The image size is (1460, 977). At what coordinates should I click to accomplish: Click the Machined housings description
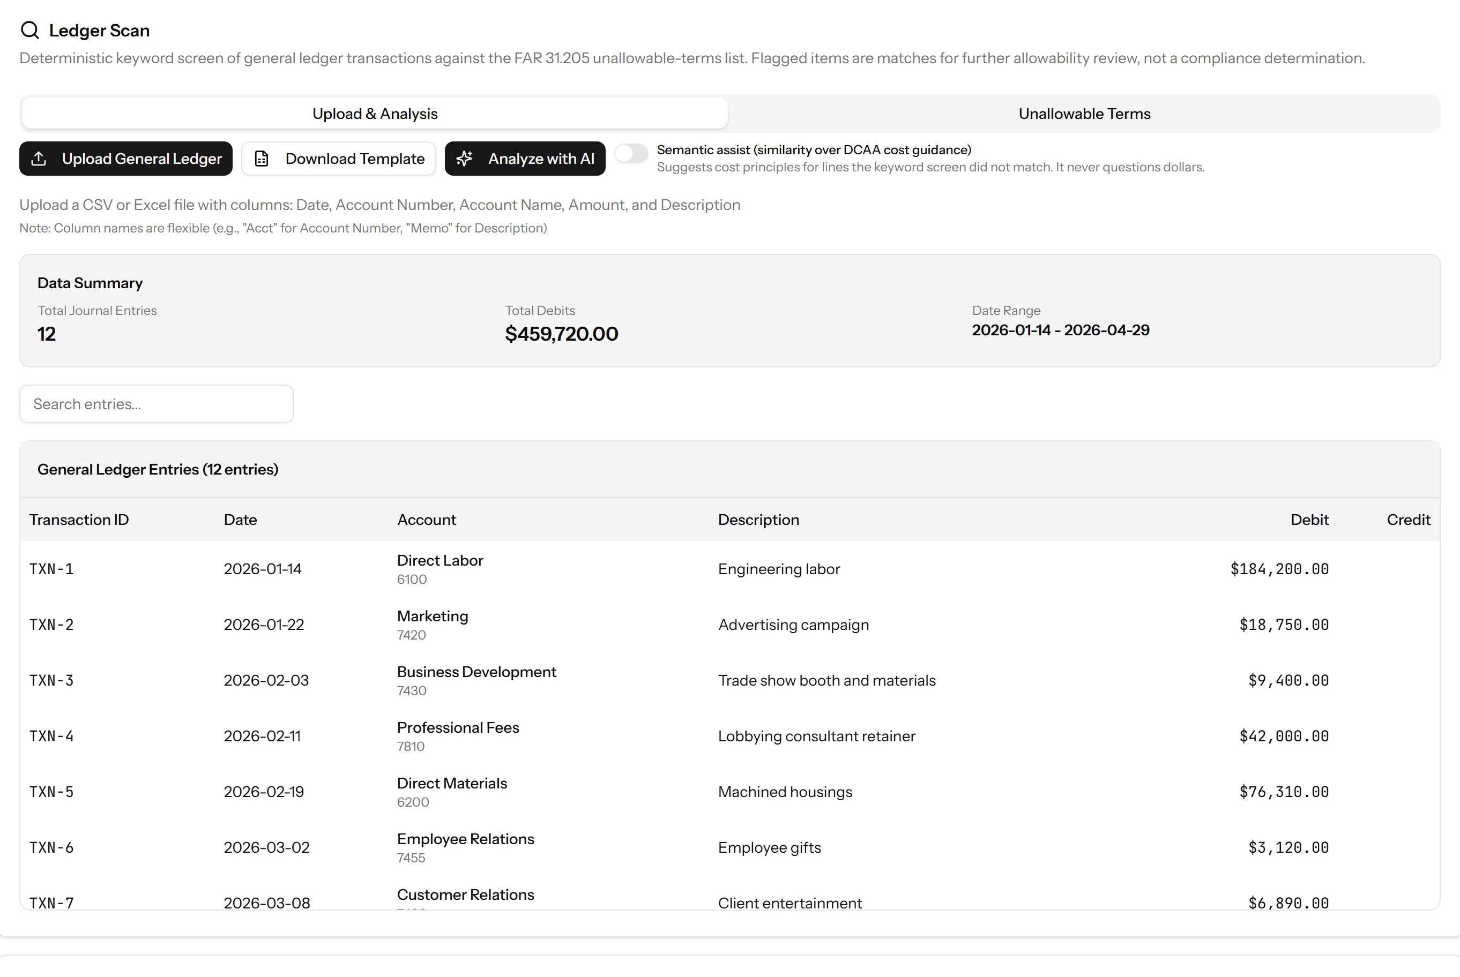tap(785, 792)
